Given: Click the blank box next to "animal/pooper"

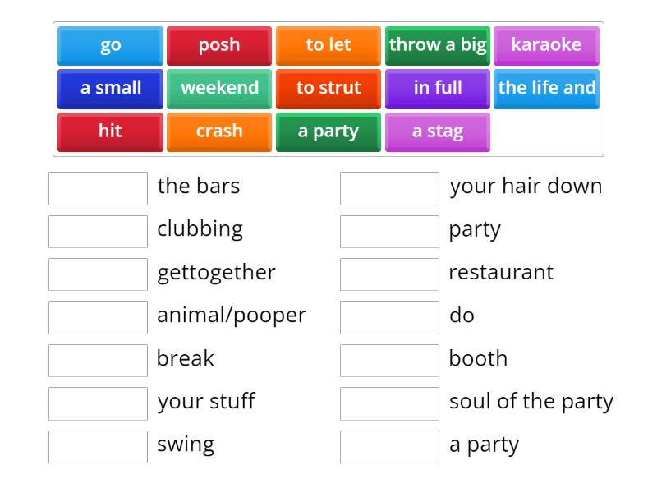Looking at the screenshot, I should coord(97,317).
